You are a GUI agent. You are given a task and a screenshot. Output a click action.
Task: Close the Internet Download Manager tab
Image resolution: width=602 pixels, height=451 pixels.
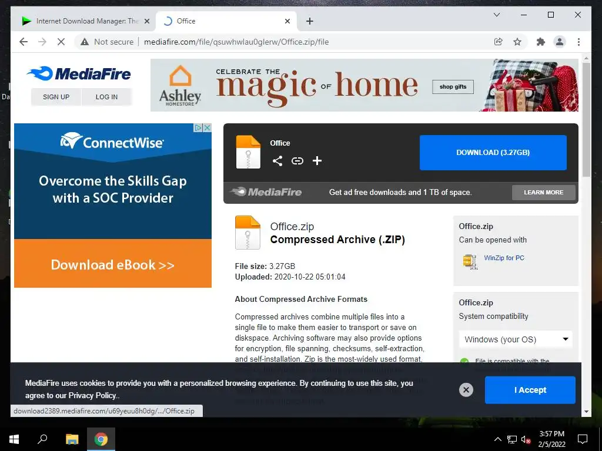pyautogui.click(x=146, y=21)
